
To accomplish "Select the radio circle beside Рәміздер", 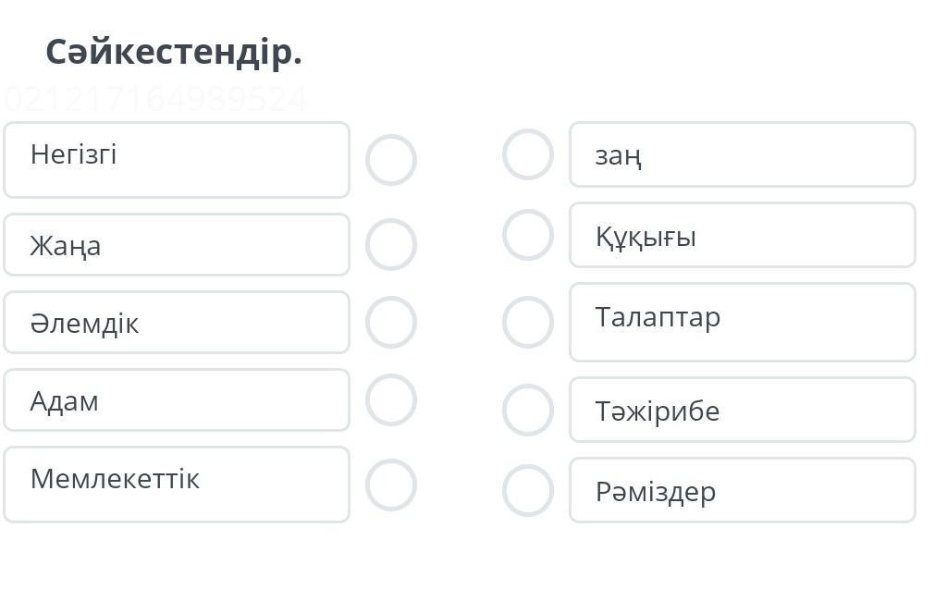I will click(x=528, y=490).
